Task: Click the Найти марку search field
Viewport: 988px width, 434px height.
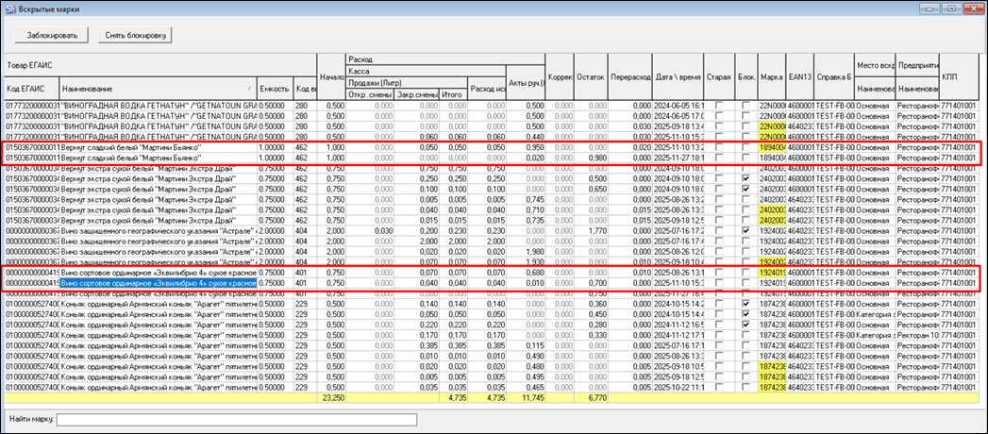Action: 236,419
